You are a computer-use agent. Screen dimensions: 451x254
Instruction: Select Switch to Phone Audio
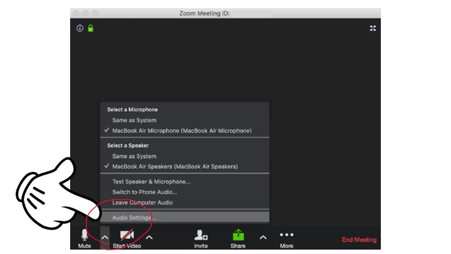144,192
